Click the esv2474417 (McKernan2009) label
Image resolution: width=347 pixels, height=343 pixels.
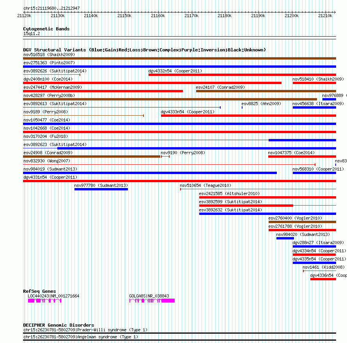tap(53, 87)
